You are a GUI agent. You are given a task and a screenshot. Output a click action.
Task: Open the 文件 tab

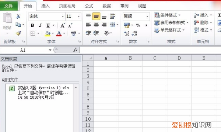click(8, 6)
